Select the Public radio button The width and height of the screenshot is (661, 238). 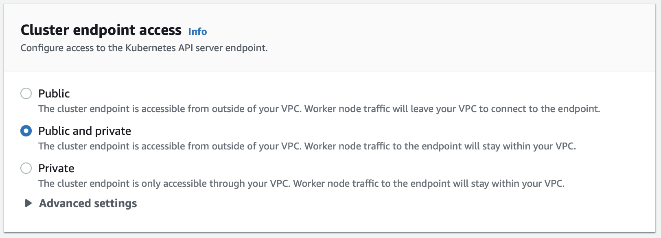(x=26, y=93)
